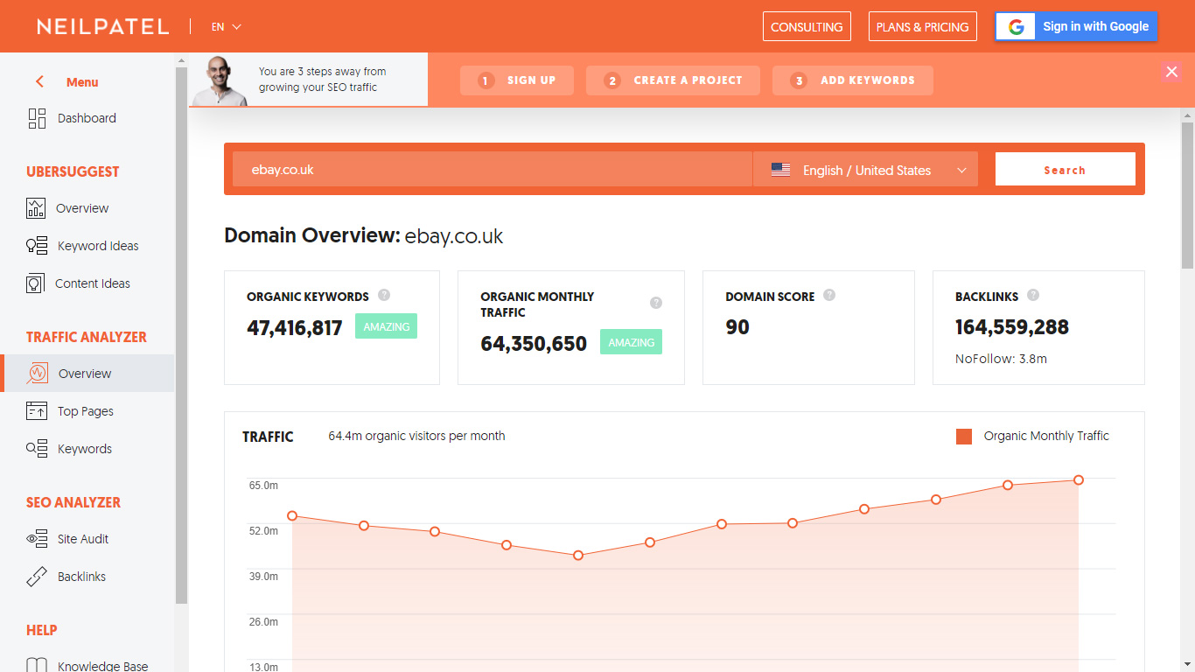Screen dimensions: 1195x672
Task: Click the AMAZING badge for Monthly Traffic
Action: coord(631,342)
